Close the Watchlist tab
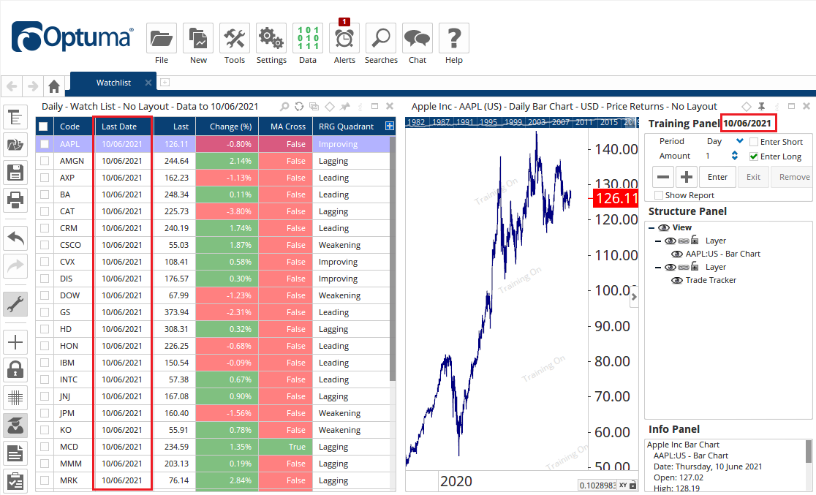 click(148, 83)
